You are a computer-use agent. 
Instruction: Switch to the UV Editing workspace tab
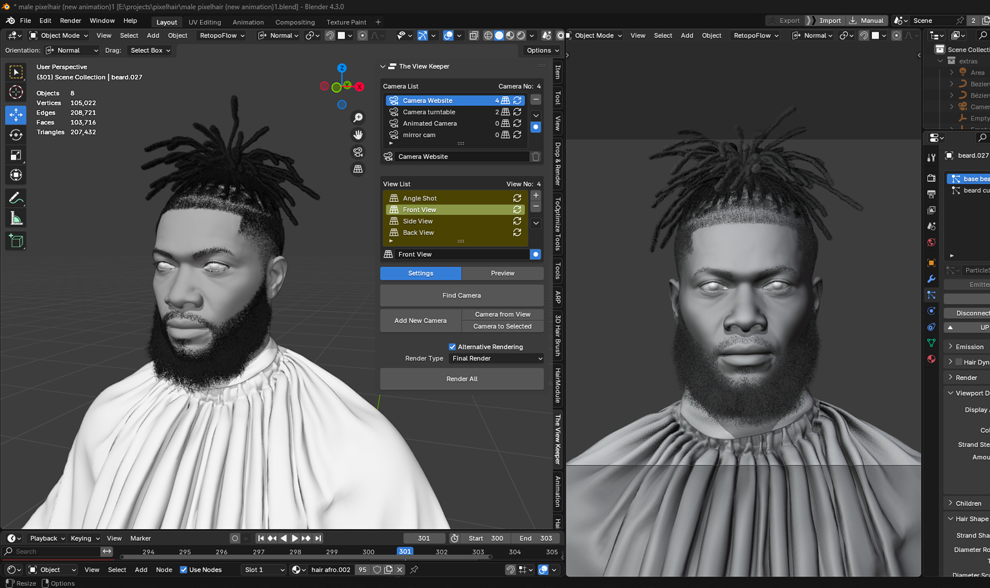pos(205,22)
